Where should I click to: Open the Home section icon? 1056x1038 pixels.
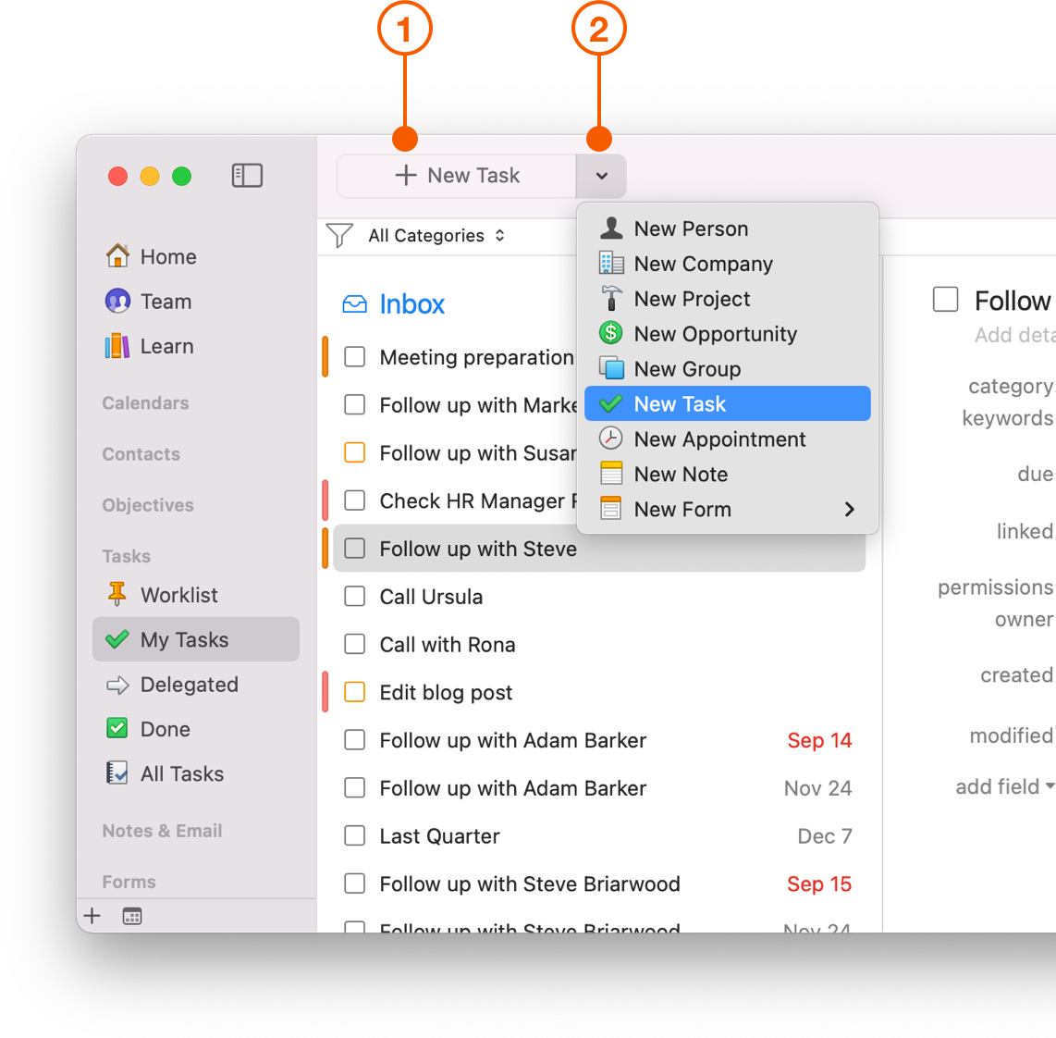pos(118,256)
